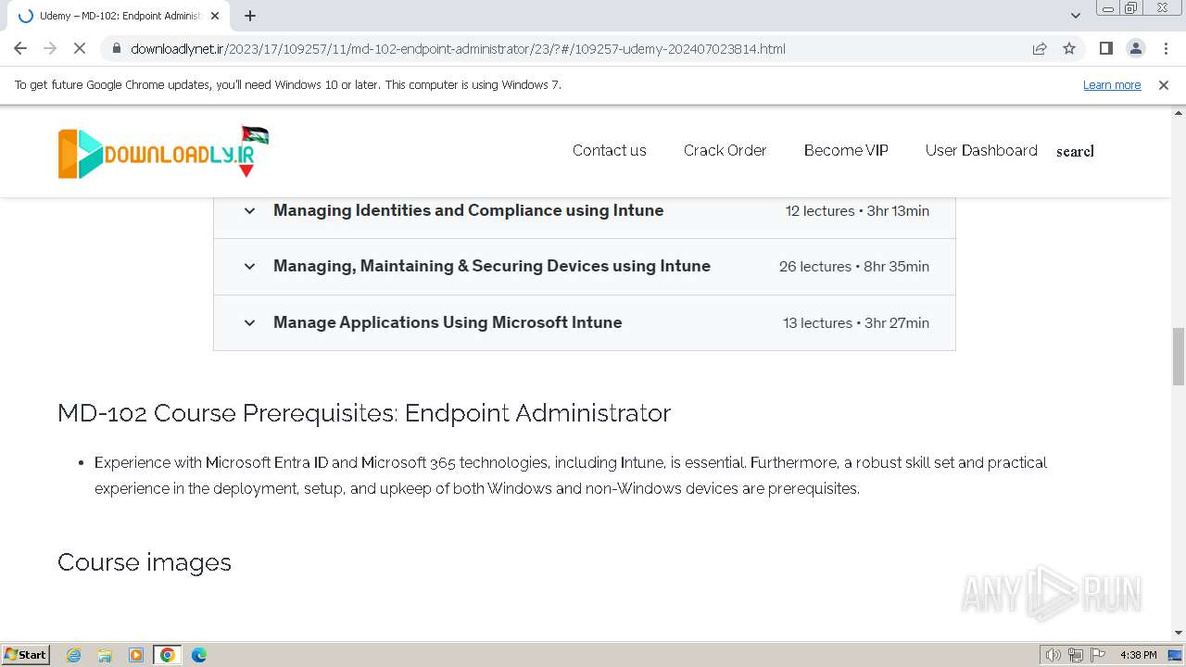Viewport: 1186px width, 667px height.
Task: Click the browser back arrow
Action: tap(20, 48)
